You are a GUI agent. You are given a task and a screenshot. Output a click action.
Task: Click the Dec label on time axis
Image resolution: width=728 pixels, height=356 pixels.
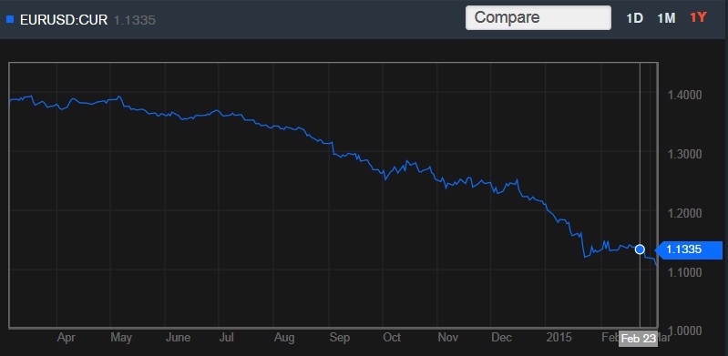pos(502,338)
